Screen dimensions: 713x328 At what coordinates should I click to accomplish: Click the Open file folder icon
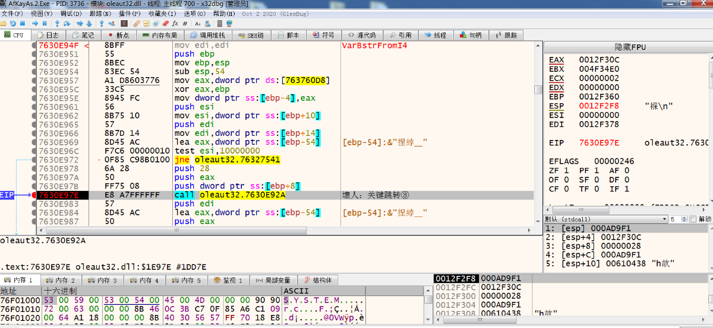point(4,24)
